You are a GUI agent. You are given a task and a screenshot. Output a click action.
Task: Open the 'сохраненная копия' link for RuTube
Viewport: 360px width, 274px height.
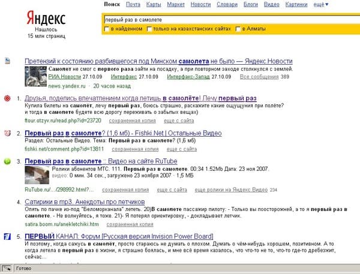click(x=125, y=190)
